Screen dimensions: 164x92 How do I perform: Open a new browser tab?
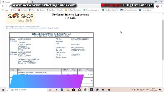tap(33, 2)
